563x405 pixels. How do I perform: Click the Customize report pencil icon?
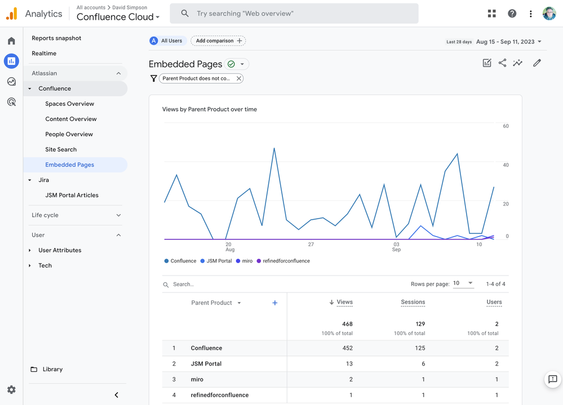(537, 63)
